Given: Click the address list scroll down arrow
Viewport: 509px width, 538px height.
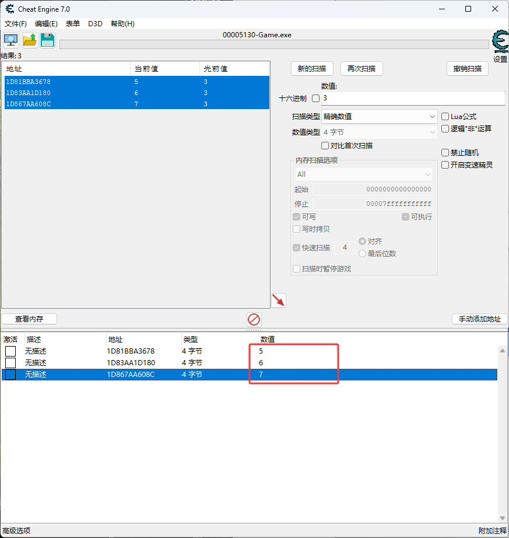Looking at the screenshot, I should click(x=503, y=518).
